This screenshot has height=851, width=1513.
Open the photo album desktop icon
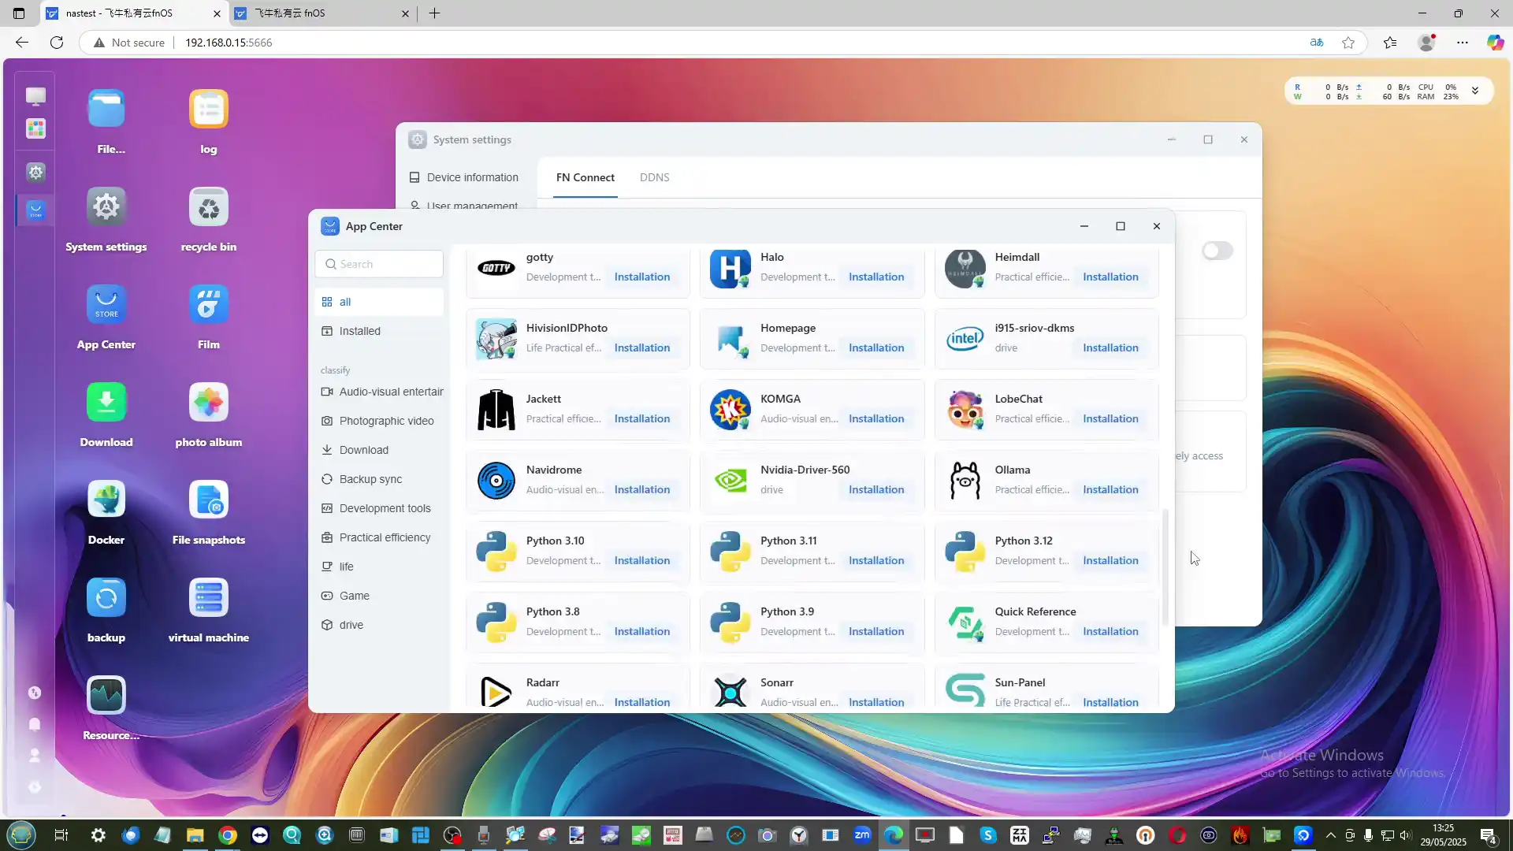tap(209, 402)
